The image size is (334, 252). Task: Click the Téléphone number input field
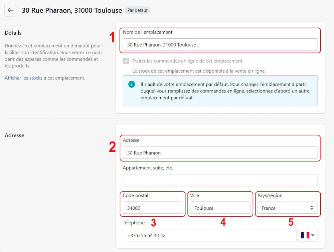click(209, 235)
